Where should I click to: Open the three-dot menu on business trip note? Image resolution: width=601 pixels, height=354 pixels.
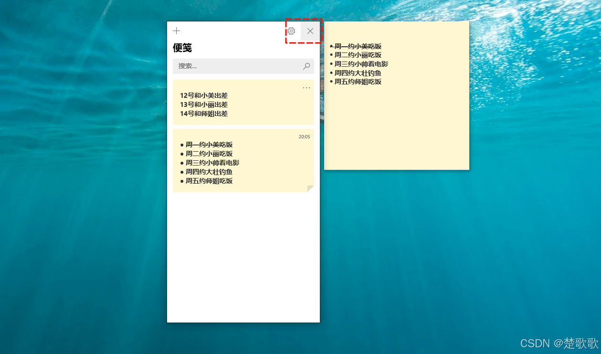pos(306,88)
